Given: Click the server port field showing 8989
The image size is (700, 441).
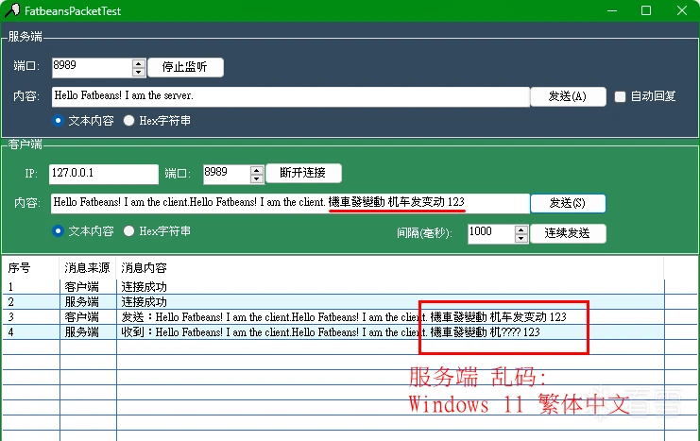Looking at the screenshot, I should pos(92,67).
